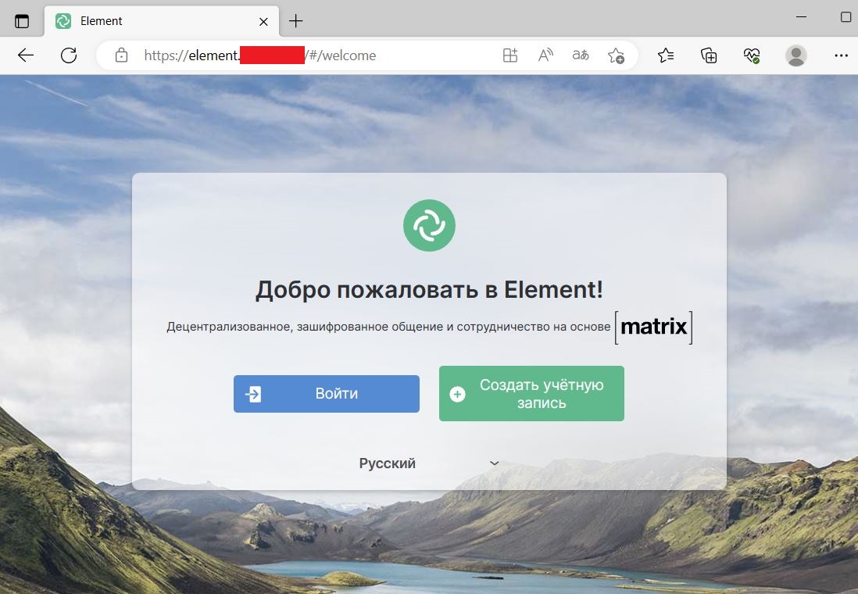Minimize the browser window

tap(801, 17)
